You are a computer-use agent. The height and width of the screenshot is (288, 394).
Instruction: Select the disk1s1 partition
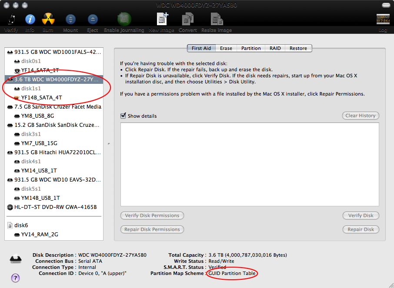pyautogui.click(x=54, y=88)
